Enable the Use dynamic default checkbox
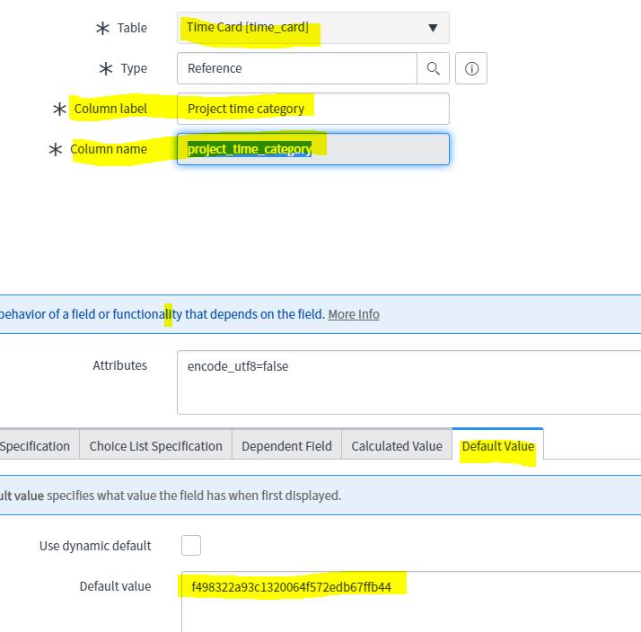Viewport: 641px width, 632px height. (191, 545)
